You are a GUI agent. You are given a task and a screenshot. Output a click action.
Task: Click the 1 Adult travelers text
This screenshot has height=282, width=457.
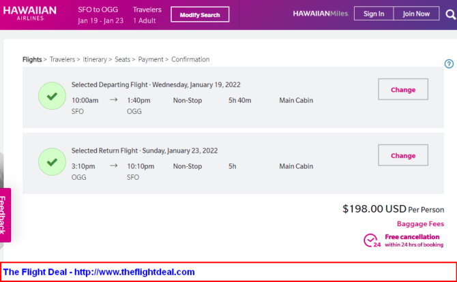(x=145, y=20)
